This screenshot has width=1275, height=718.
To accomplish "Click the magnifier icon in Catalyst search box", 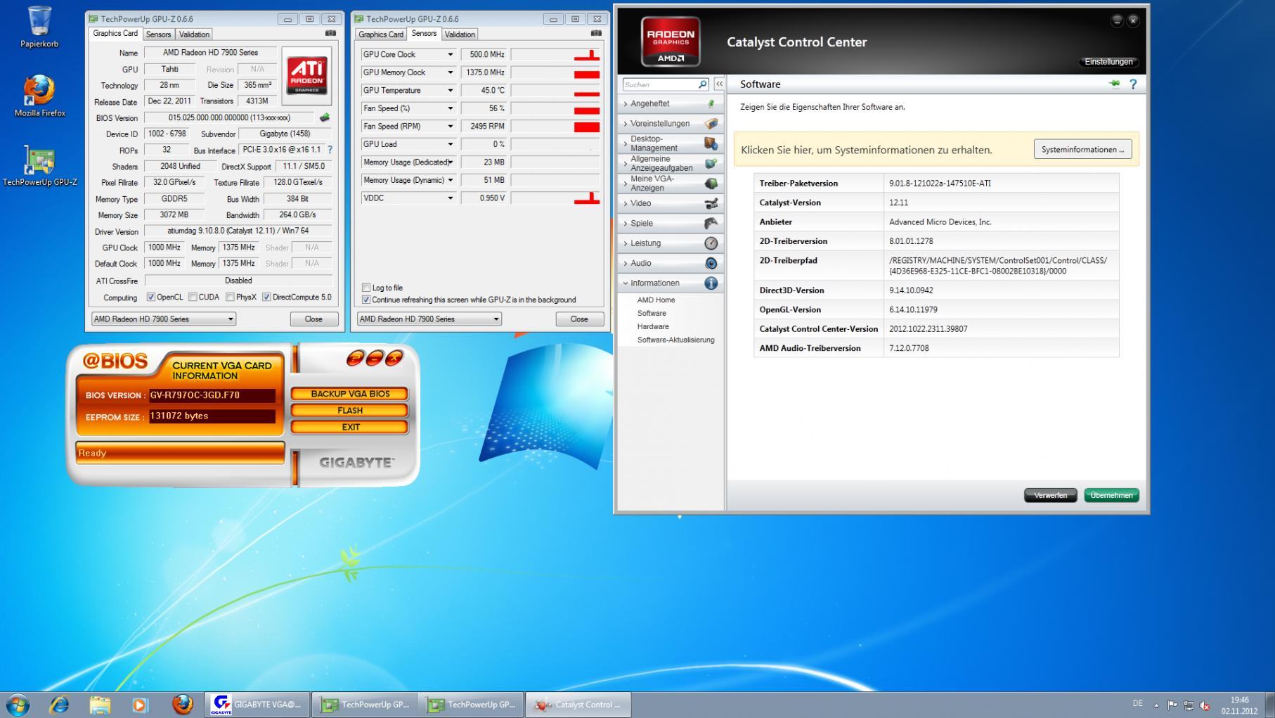I will tap(702, 84).
